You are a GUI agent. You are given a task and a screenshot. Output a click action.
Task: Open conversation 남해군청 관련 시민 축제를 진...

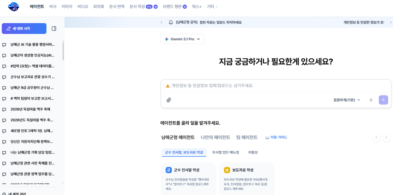[x=33, y=163]
